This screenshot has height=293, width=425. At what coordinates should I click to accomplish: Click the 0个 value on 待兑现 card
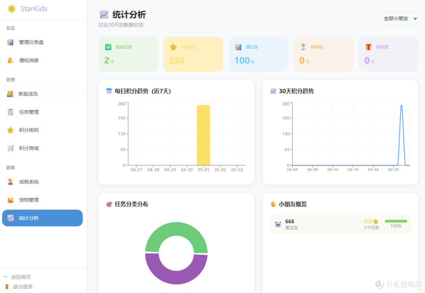click(370, 61)
